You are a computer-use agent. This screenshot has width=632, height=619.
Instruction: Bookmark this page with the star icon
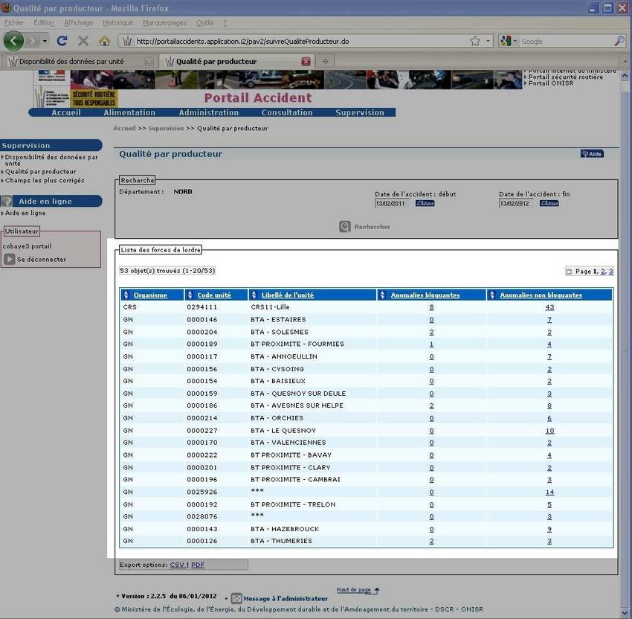475,41
